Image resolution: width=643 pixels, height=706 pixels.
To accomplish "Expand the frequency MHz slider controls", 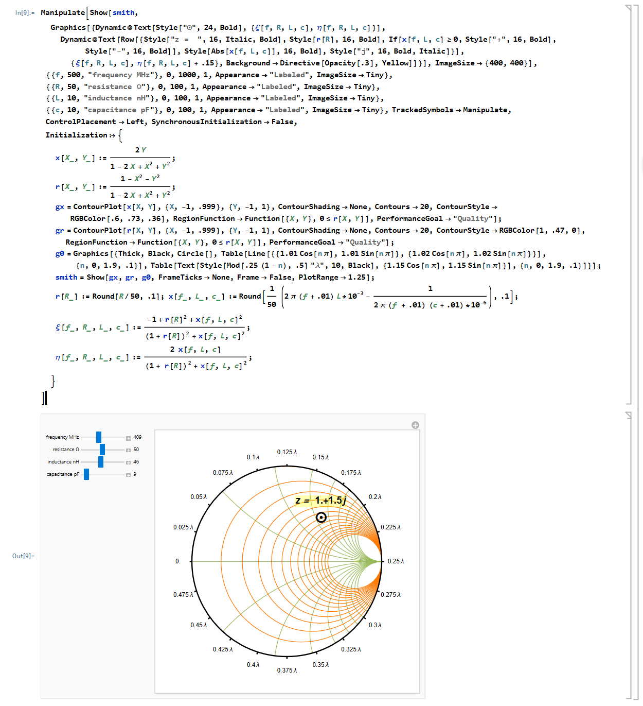I will click(x=128, y=438).
